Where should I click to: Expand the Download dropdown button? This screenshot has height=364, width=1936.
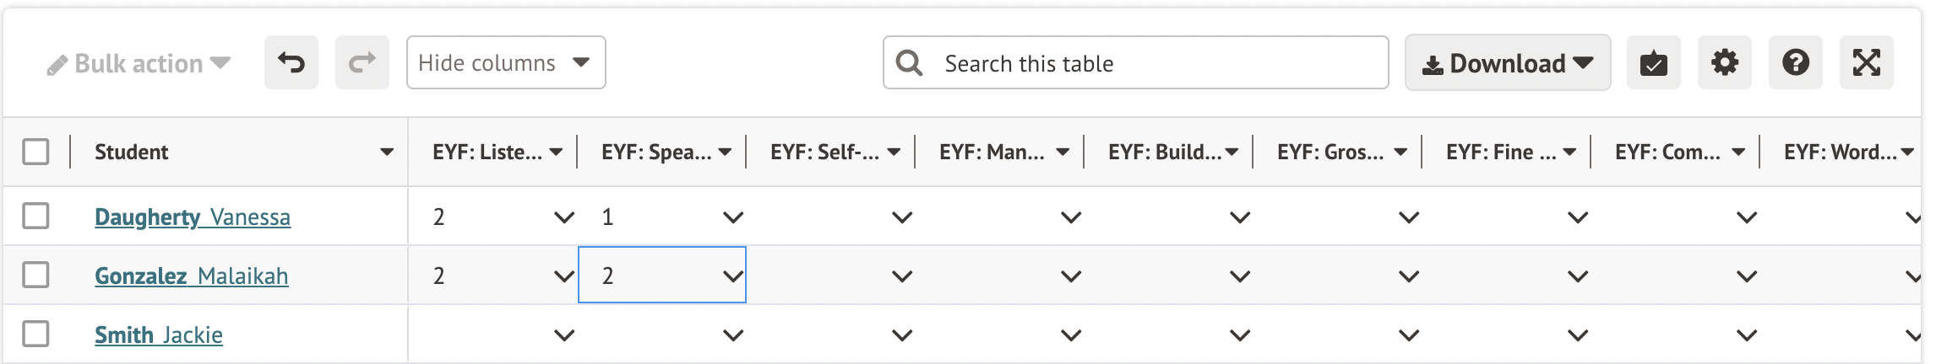point(1507,63)
